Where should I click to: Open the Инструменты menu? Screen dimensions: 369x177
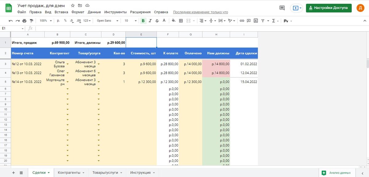click(x=115, y=12)
